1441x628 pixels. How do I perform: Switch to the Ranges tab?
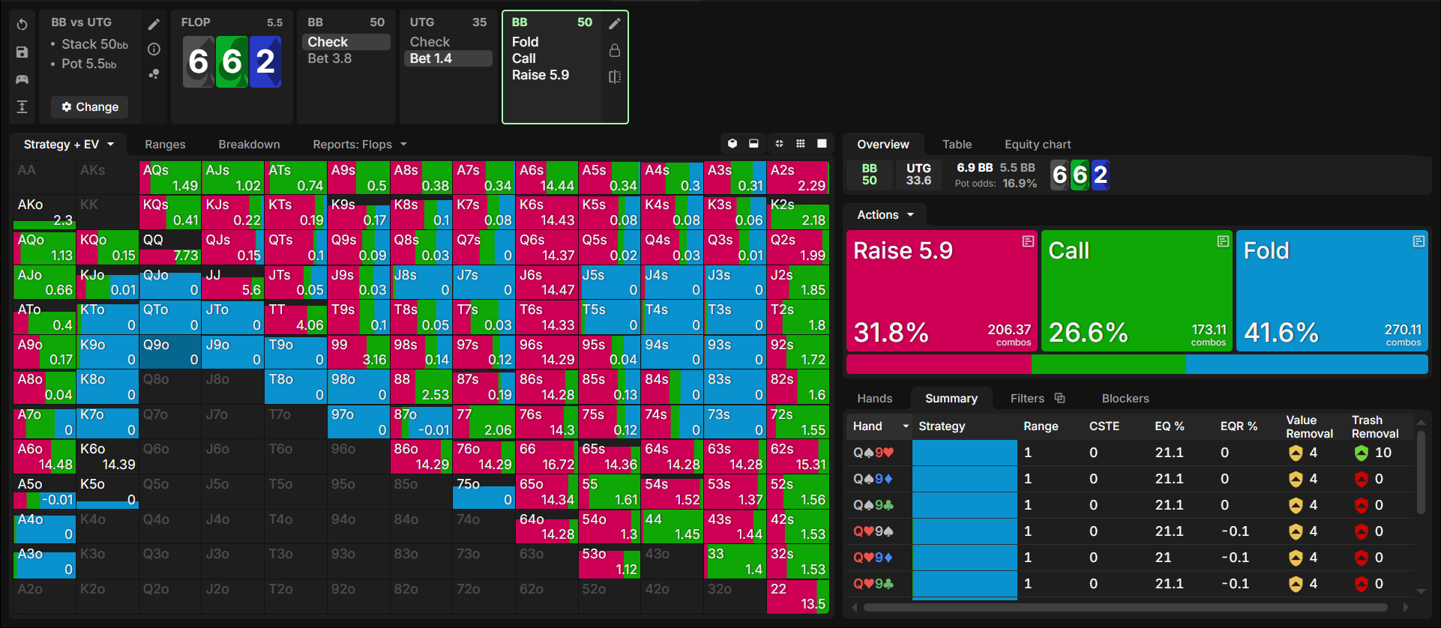tap(165, 145)
